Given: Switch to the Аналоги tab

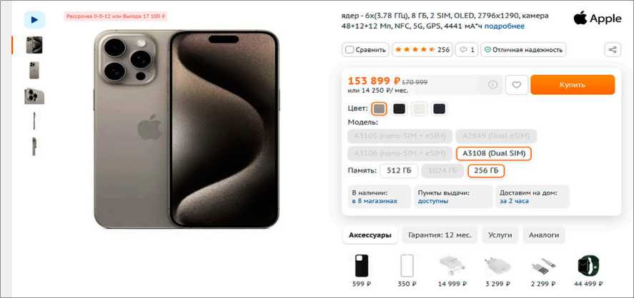Looking at the screenshot, I should (x=544, y=235).
